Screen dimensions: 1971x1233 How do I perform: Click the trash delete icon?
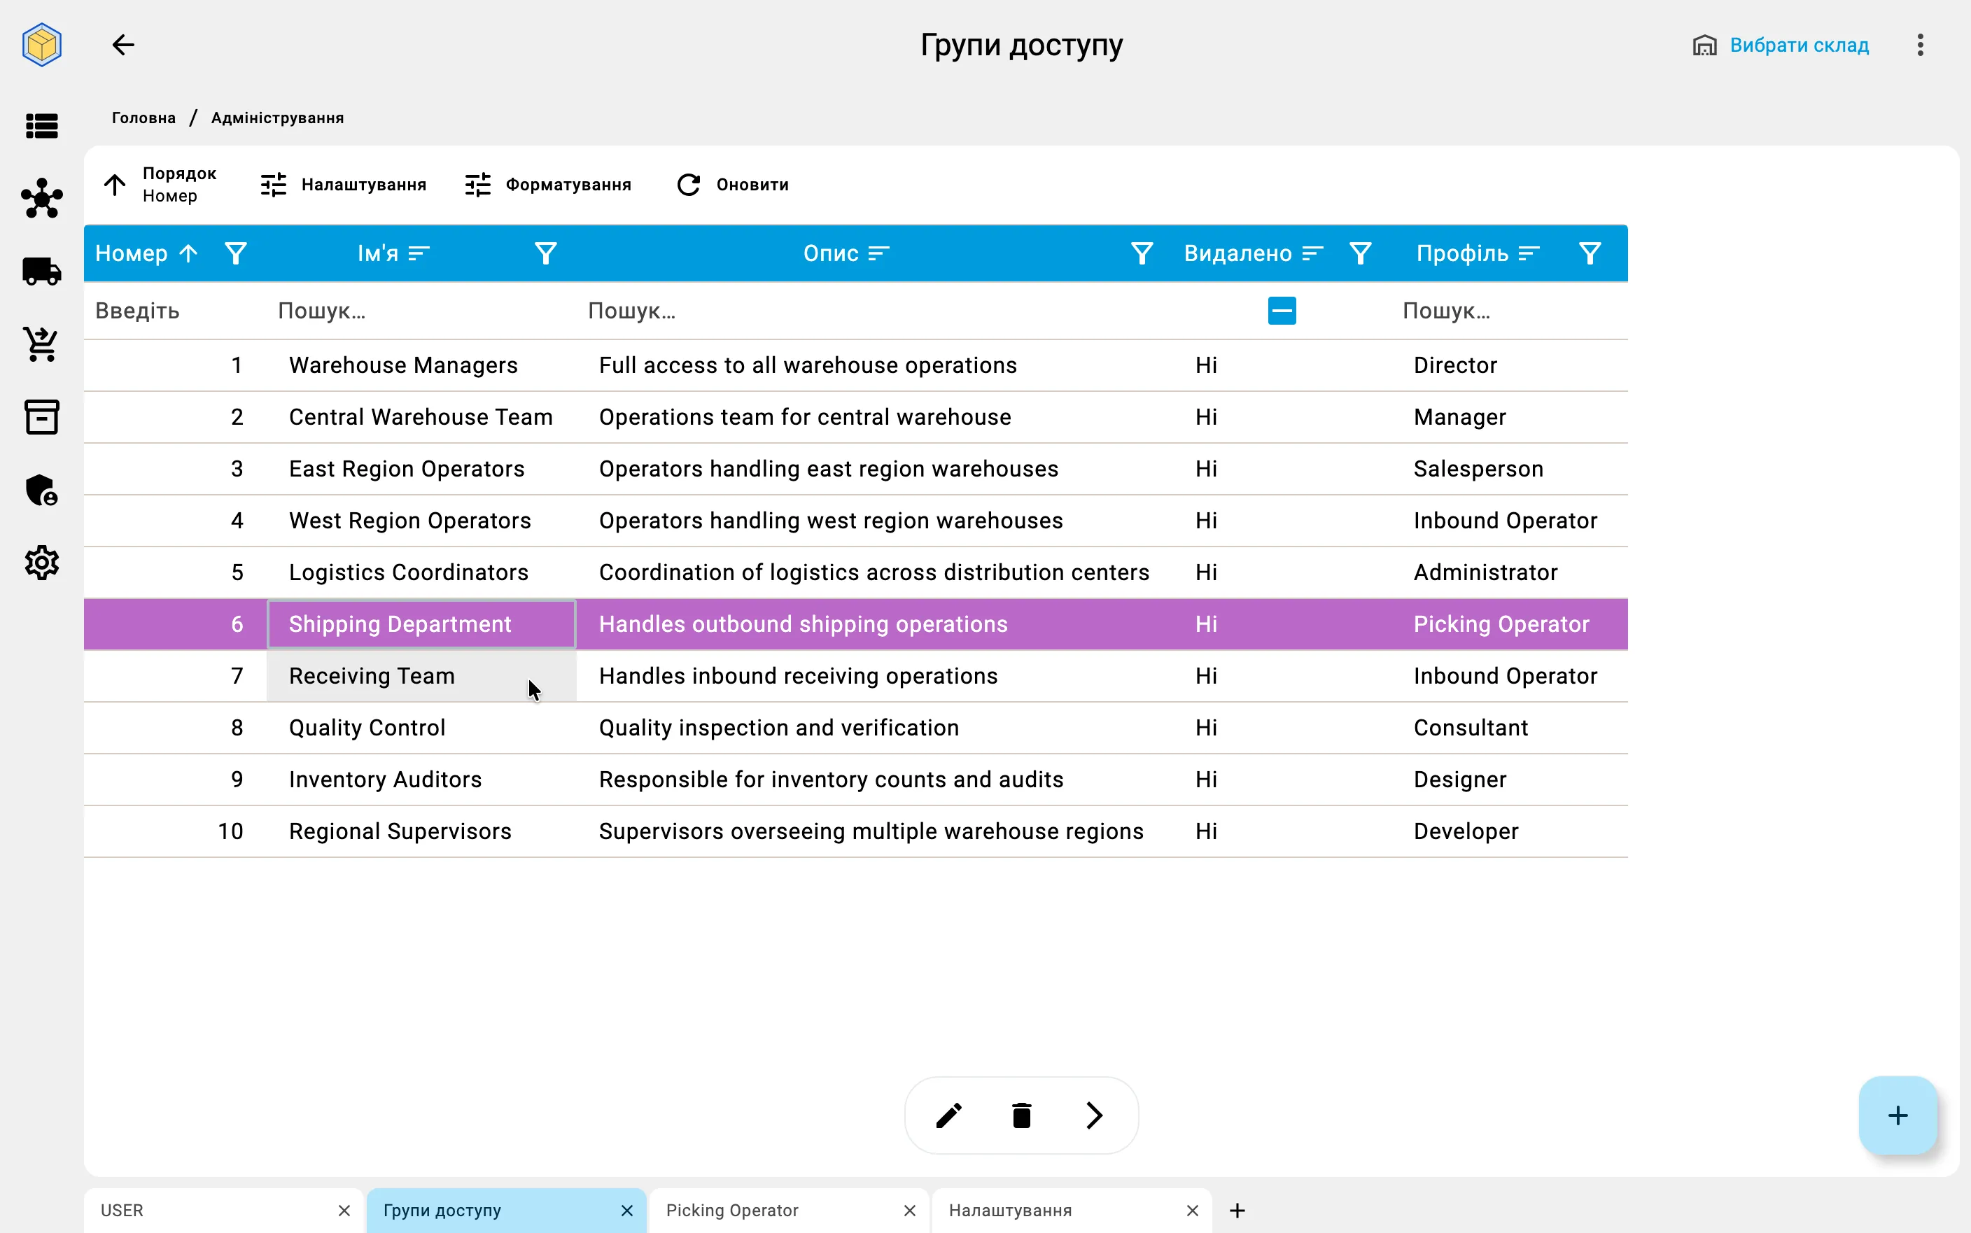pyautogui.click(x=1021, y=1115)
